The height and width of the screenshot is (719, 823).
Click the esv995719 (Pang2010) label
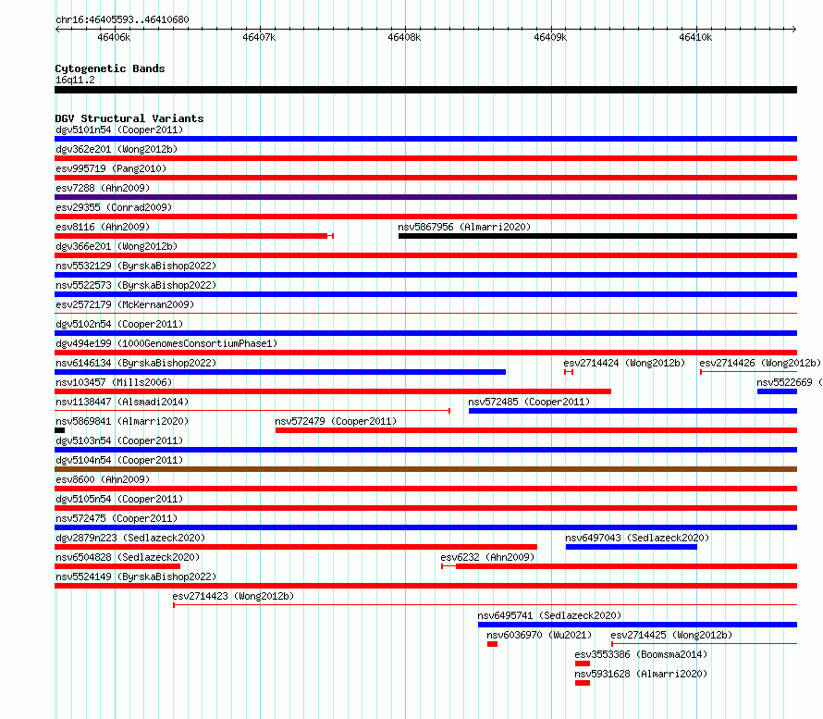[x=111, y=168]
